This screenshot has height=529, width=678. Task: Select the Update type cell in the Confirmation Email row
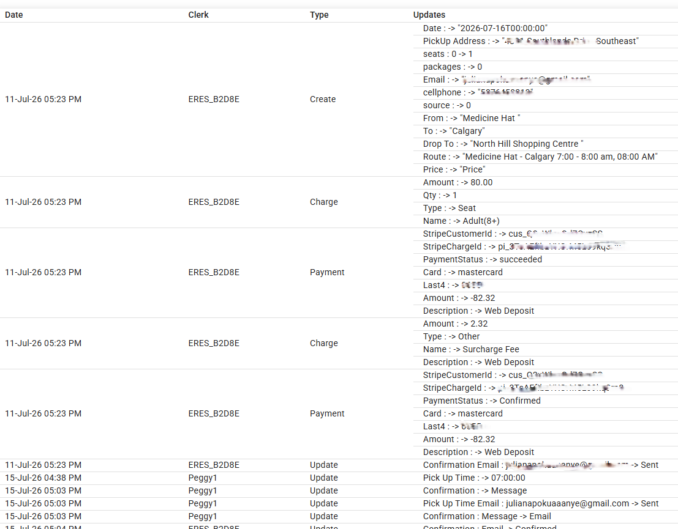coord(323,465)
